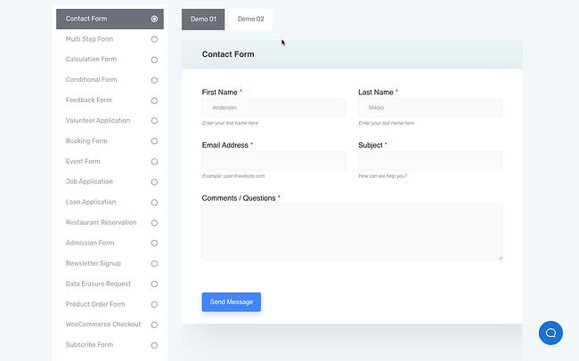Focus the Last Name text field
The width and height of the screenshot is (579, 361).
point(429,108)
